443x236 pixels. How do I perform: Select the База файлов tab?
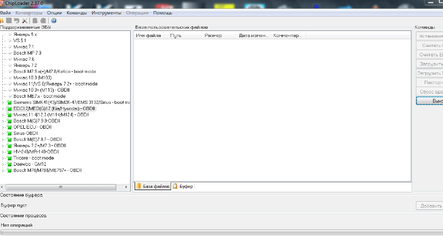pyautogui.click(x=153, y=187)
